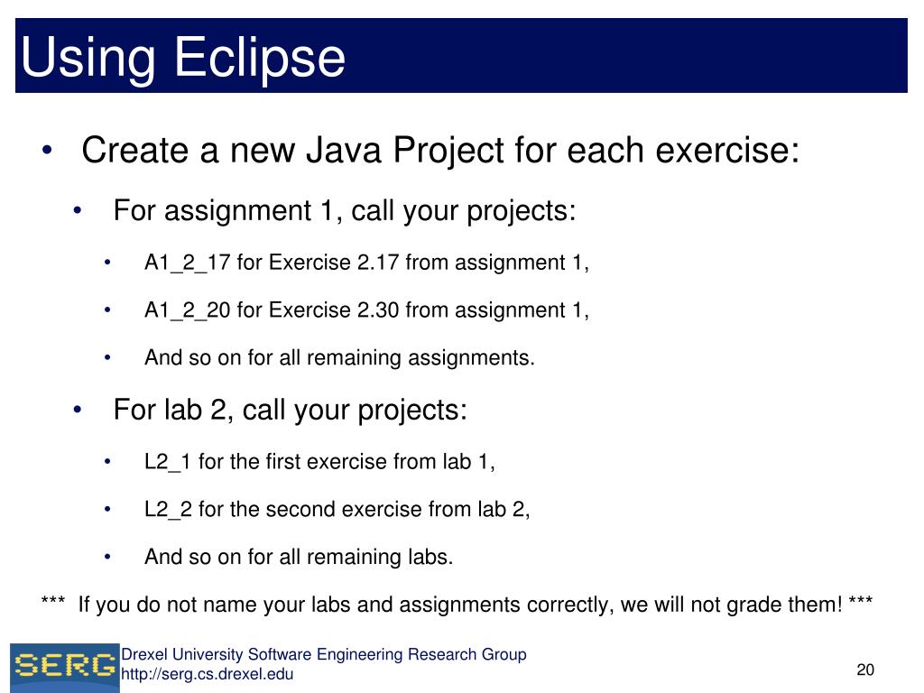Click the bullet beside L2_2 line
Viewport: 924px width, 693px height.
pos(107,509)
